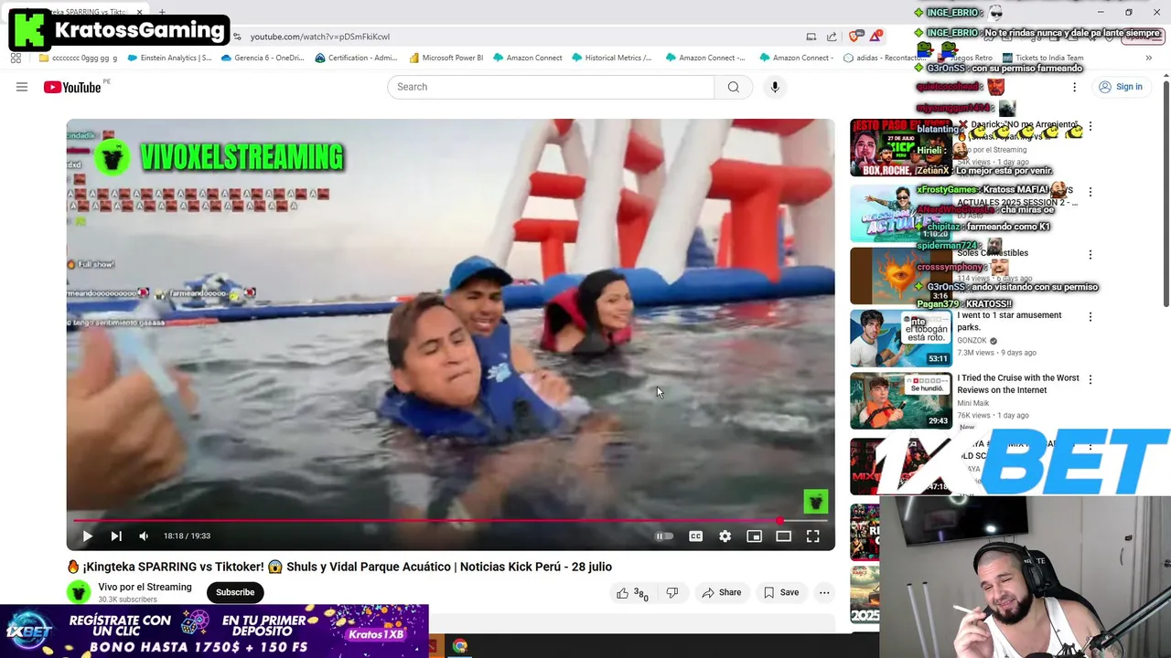Screen dimensions: 1171x658
Task: Open Brave Shields lion icon
Action: click(854, 37)
